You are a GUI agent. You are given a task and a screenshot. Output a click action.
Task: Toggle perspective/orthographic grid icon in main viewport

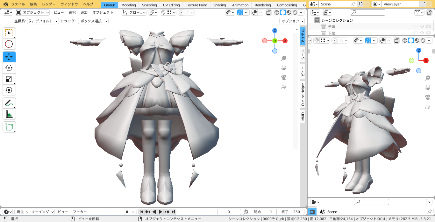(x=284, y=87)
